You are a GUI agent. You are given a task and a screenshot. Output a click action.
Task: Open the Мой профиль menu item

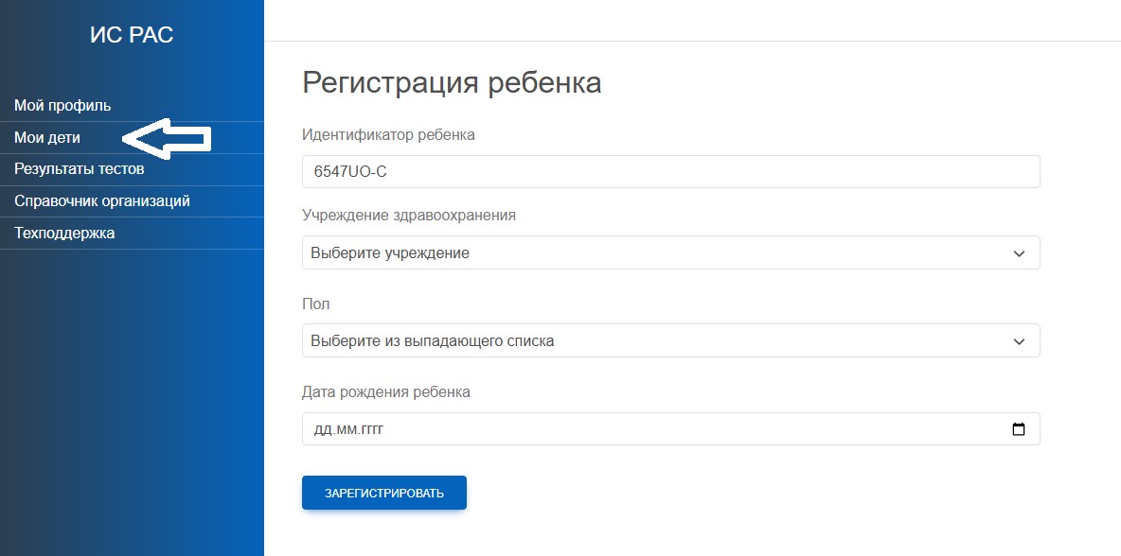pyautogui.click(x=62, y=105)
